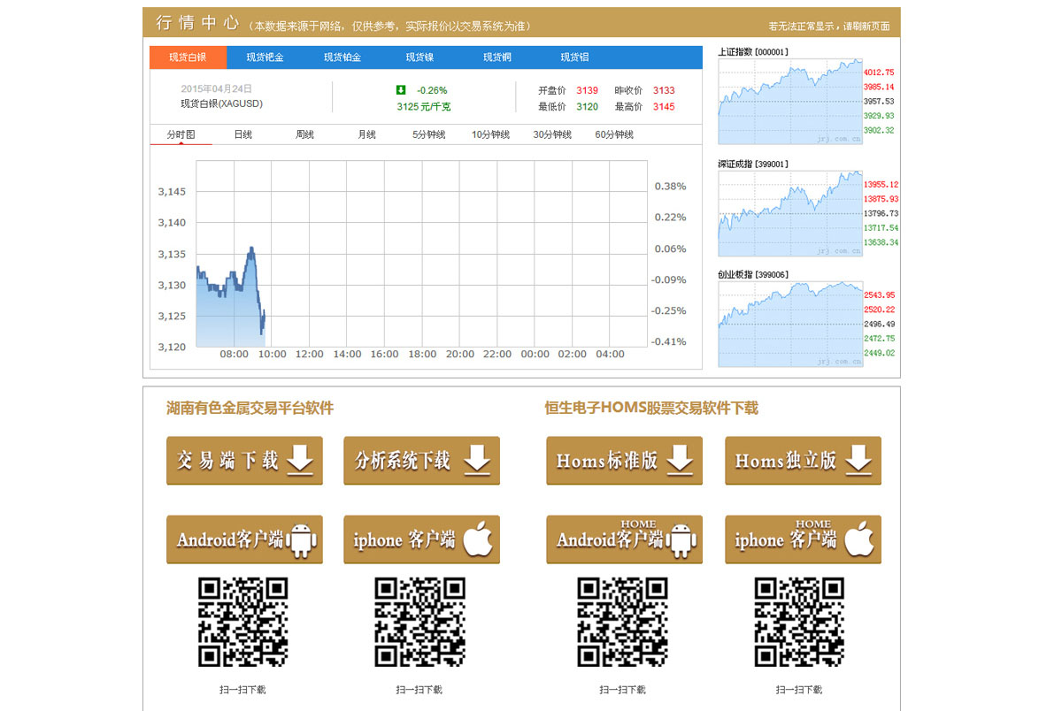Screen dimensions: 1062x711
Task: Open the 现货铜 tab
Action: coord(496,57)
